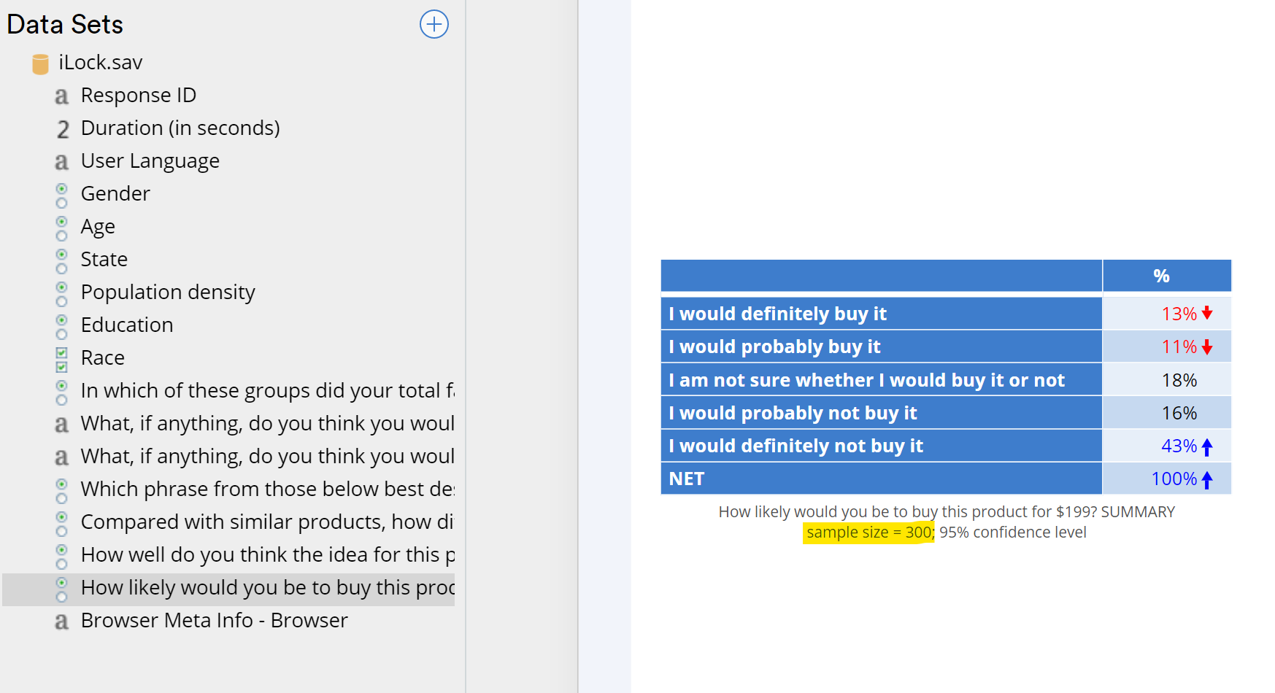
Task: Click the text icon beside Browser Meta Info
Action: click(62, 622)
